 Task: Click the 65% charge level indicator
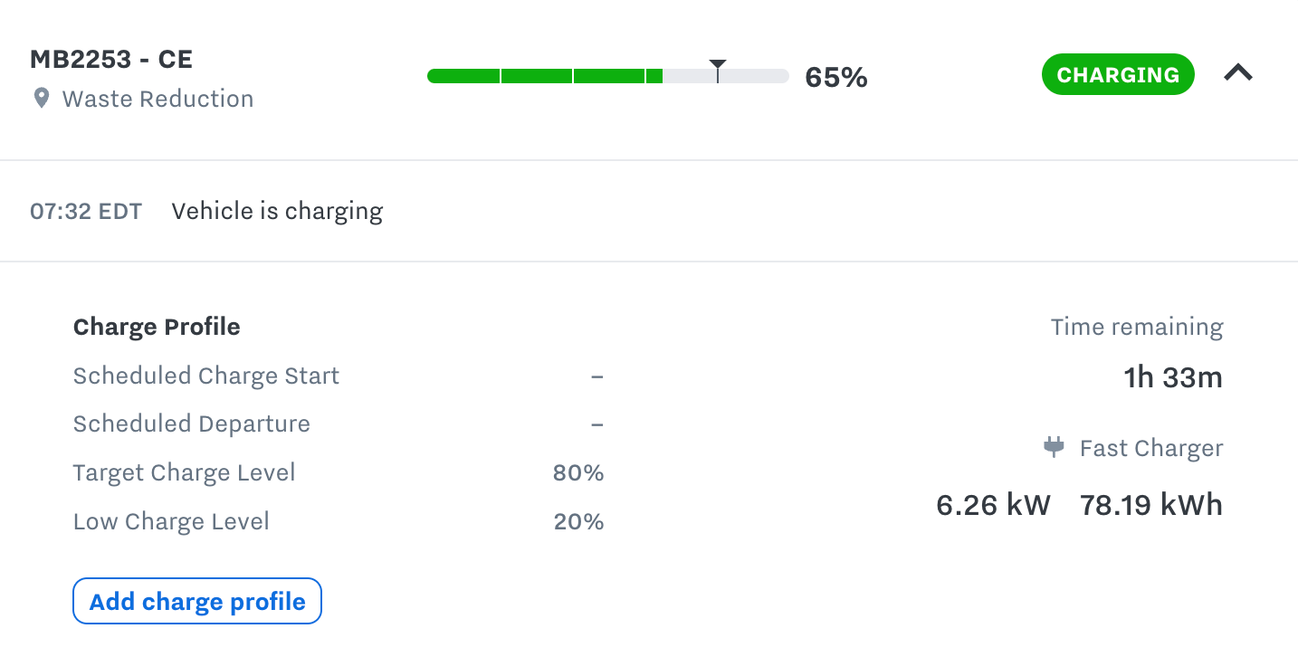[835, 77]
